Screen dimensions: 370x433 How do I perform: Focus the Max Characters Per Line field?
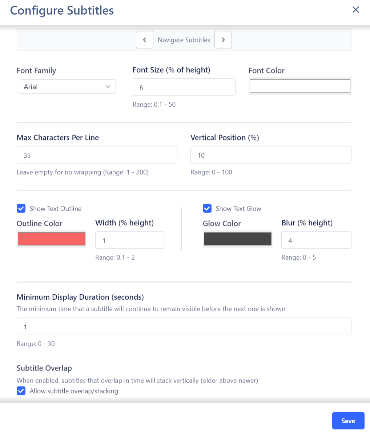[97, 155]
